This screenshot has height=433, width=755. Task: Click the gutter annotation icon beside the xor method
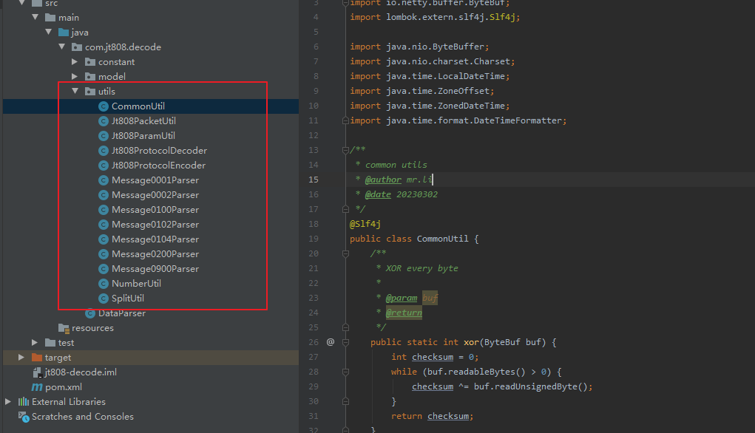pyautogui.click(x=331, y=342)
